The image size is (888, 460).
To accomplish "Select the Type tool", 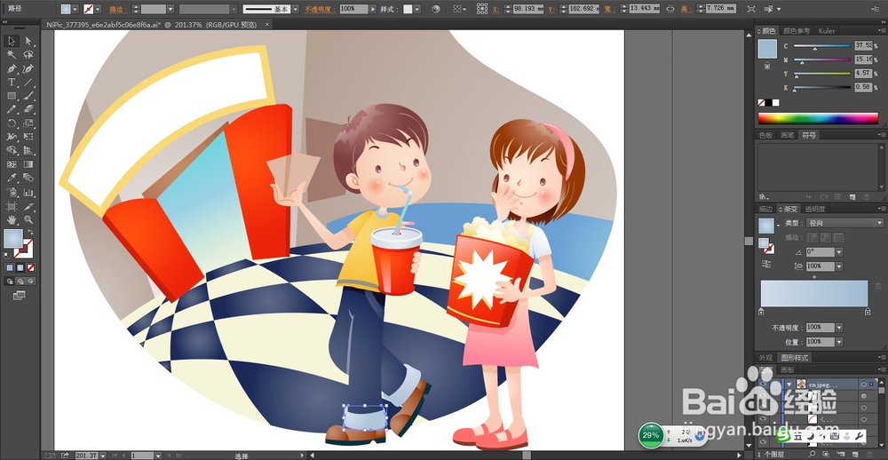I will coord(12,82).
